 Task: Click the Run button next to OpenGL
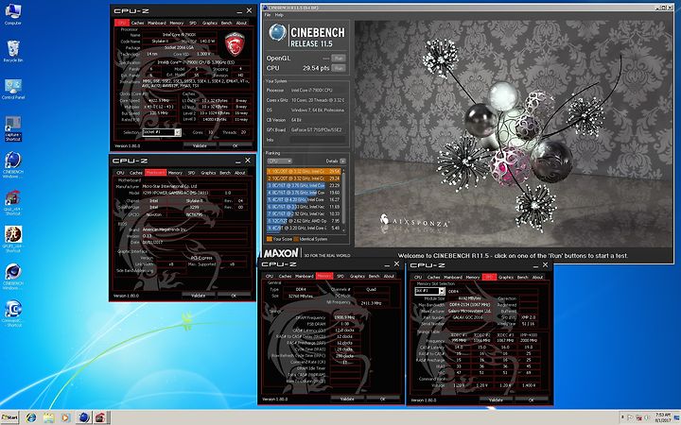339,59
